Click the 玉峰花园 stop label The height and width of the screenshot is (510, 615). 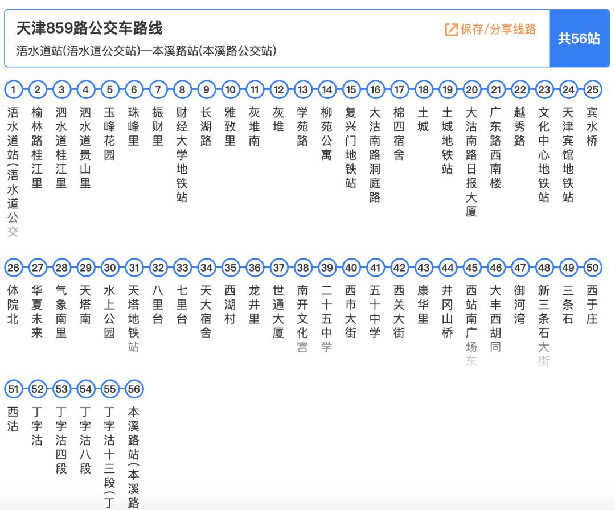click(110, 133)
